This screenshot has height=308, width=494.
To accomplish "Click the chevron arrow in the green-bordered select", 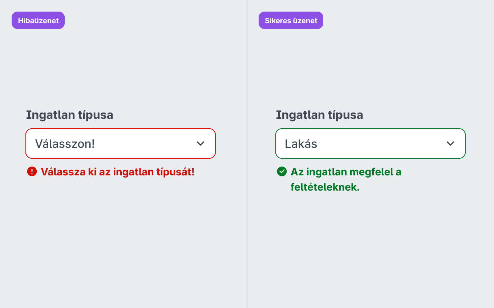I will pos(450,143).
